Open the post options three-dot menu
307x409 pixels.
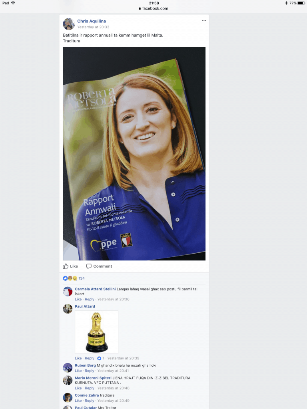tap(204, 21)
